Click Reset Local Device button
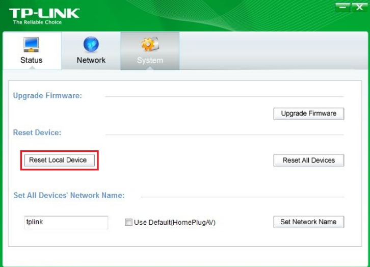 point(59,160)
